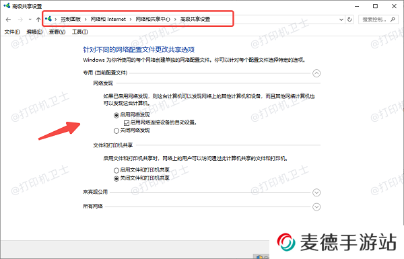Go up one level with up arrow
404x259 pixels.
click(x=38, y=20)
